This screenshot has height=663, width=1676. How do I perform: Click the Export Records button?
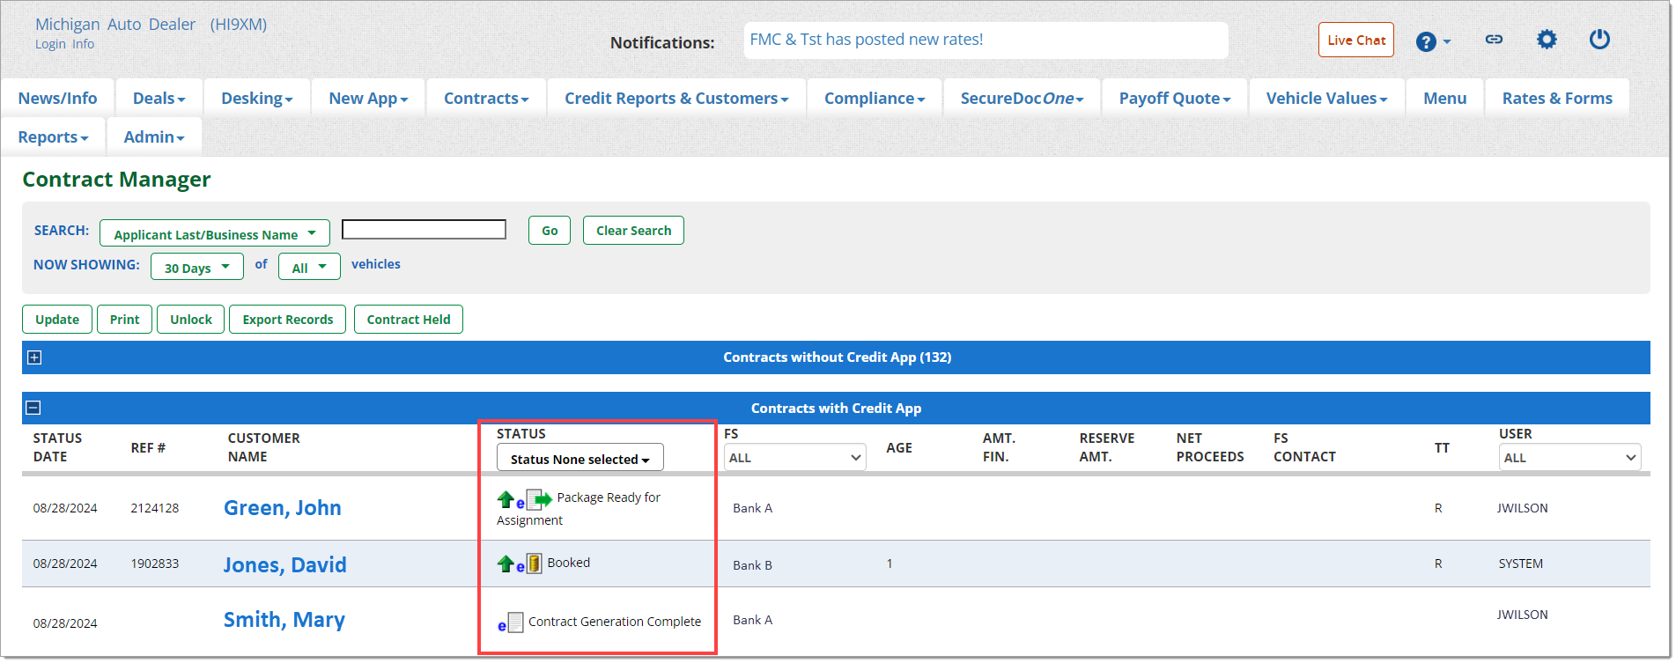coord(288,320)
